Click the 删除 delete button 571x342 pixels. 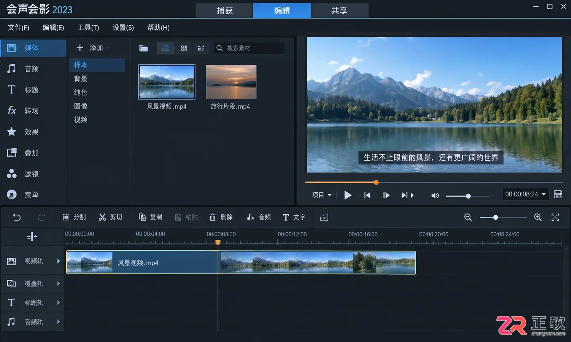pos(221,217)
